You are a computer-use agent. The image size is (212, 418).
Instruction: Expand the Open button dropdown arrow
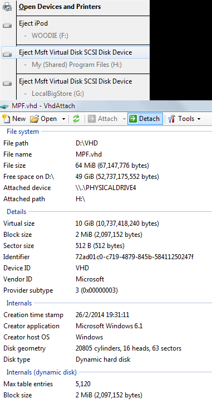pos(63,119)
